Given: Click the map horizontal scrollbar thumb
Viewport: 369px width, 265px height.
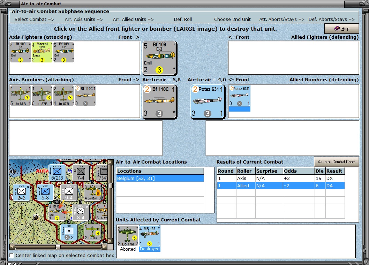Looking at the screenshot, I should click(58, 247).
